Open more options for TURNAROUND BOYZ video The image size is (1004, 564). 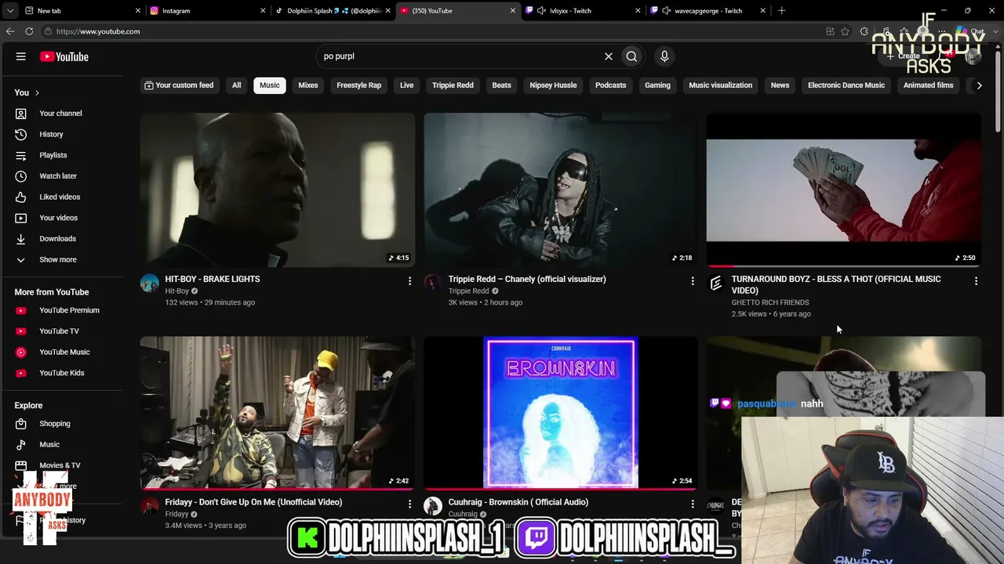pos(976,280)
